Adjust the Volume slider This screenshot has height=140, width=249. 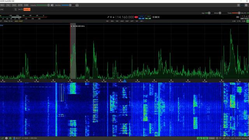(x=43, y=5)
